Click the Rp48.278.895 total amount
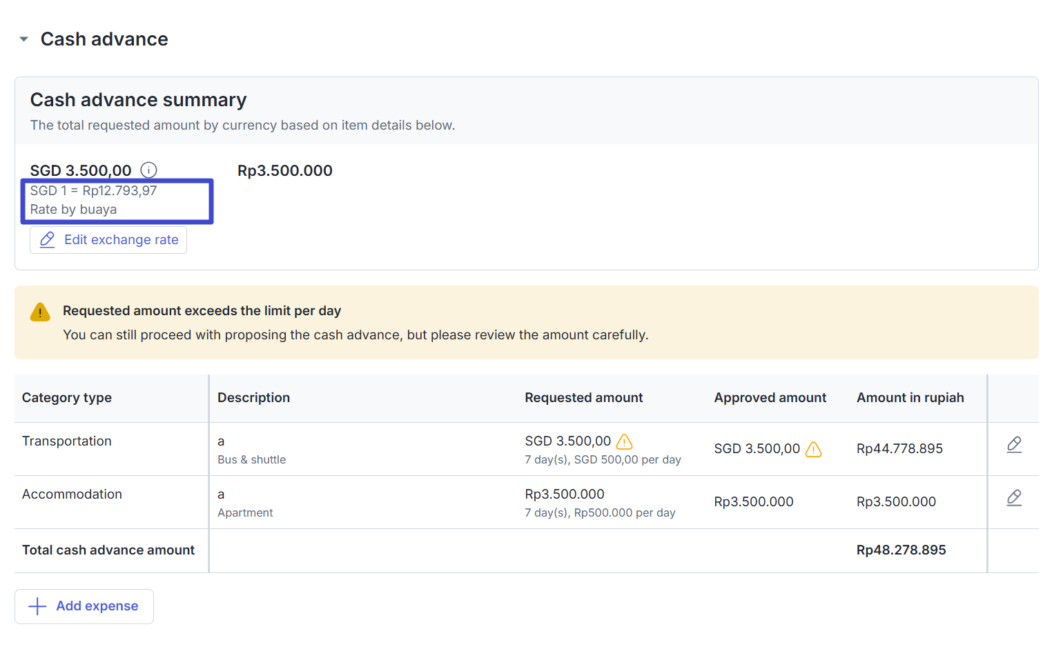 [x=901, y=550]
